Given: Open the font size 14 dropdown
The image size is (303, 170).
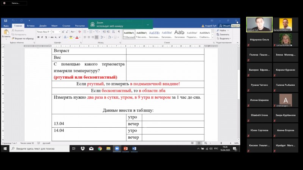Looking at the screenshot, I should pos(59,32).
